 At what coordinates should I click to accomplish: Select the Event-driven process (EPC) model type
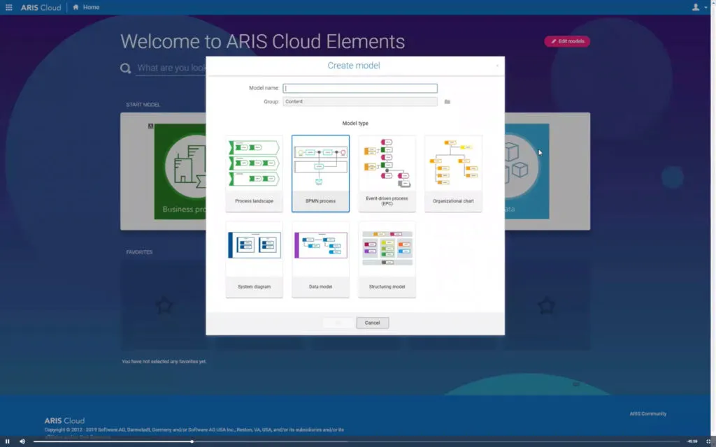(387, 173)
